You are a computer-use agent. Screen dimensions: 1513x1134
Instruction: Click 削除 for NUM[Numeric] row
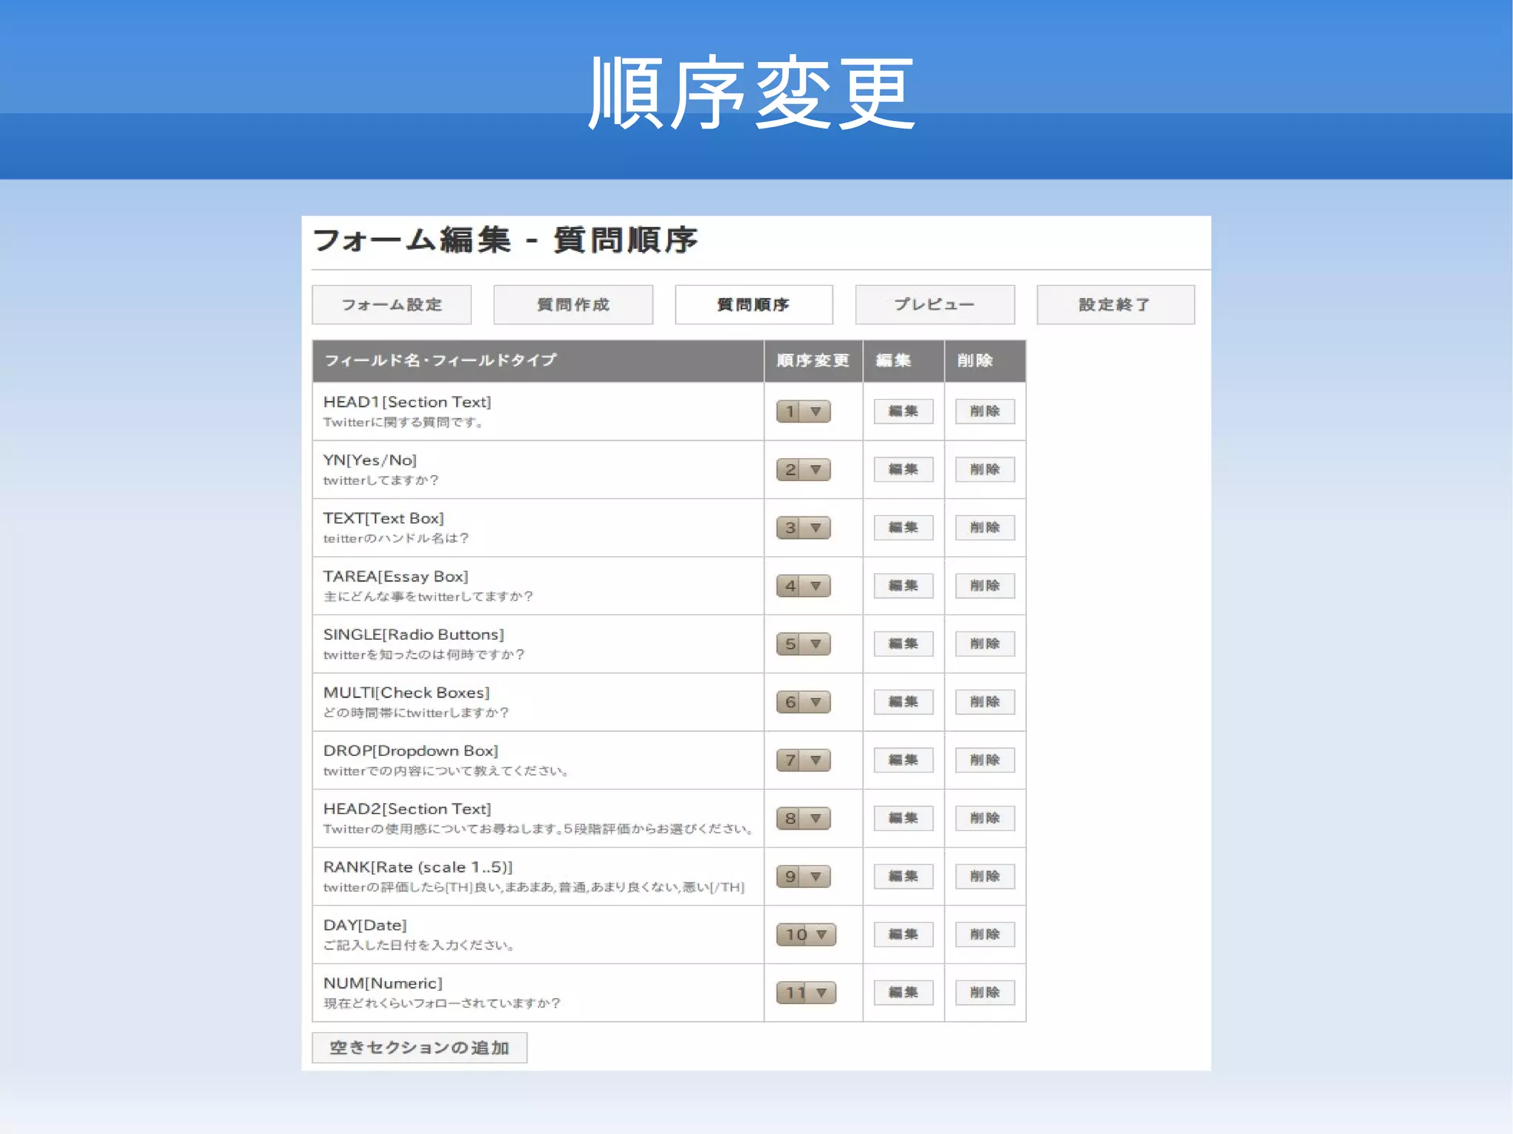click(x=985, y=993)
